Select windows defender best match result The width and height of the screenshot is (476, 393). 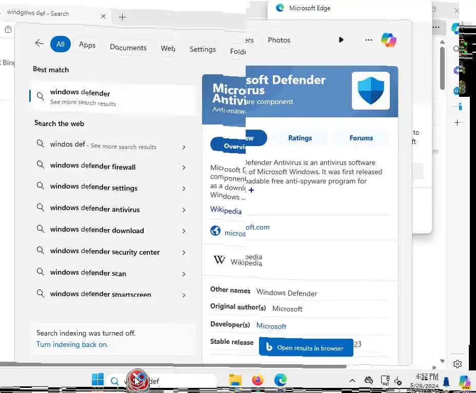[x=113, y=97]
